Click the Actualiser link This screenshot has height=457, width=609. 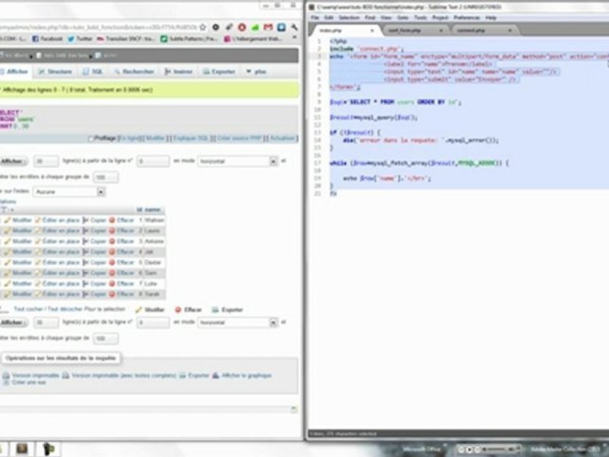(282, 138)
